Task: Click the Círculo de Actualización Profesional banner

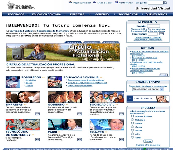Action: click(63, 52)
